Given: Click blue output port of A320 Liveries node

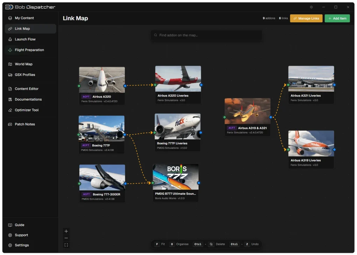Looking at the screenshot, I should (201, 85).
